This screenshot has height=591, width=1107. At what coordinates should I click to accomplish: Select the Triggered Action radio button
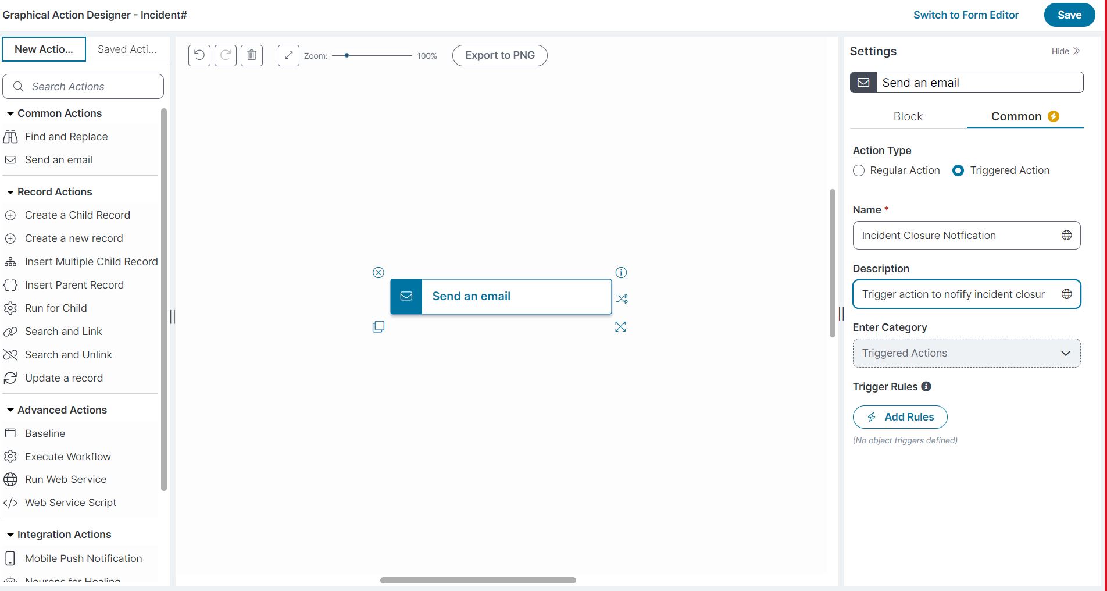(x=958, y=170)
